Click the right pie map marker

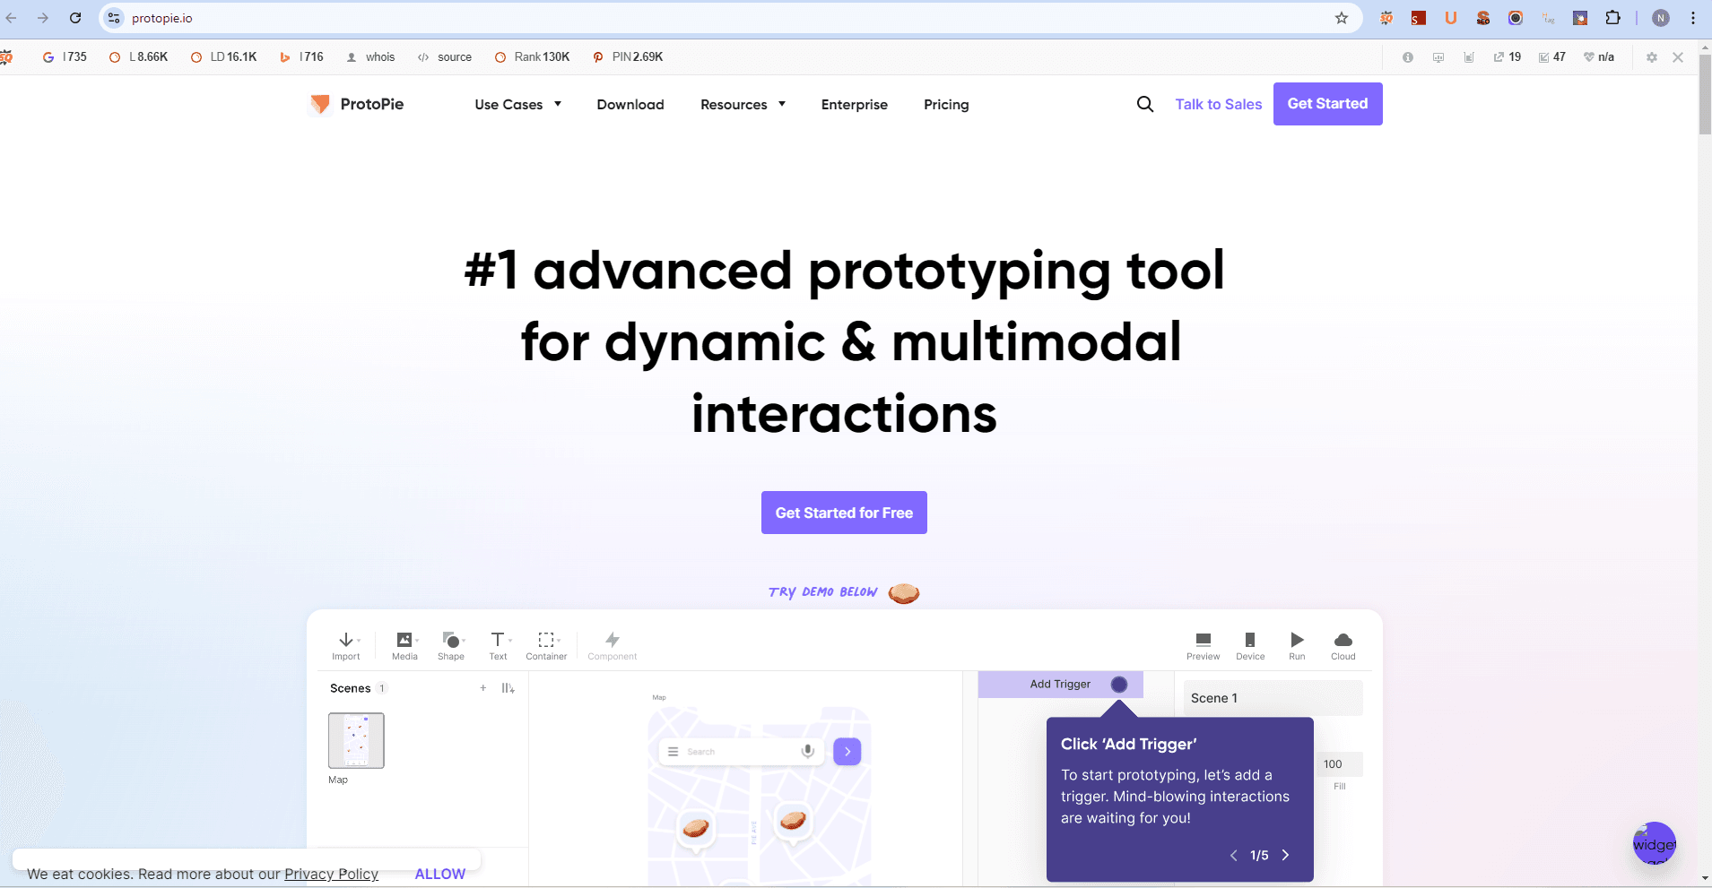pyautogui.click(x=793, y=821)
